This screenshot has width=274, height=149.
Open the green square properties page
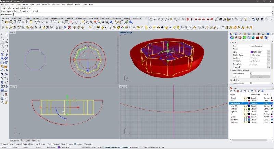245,37
